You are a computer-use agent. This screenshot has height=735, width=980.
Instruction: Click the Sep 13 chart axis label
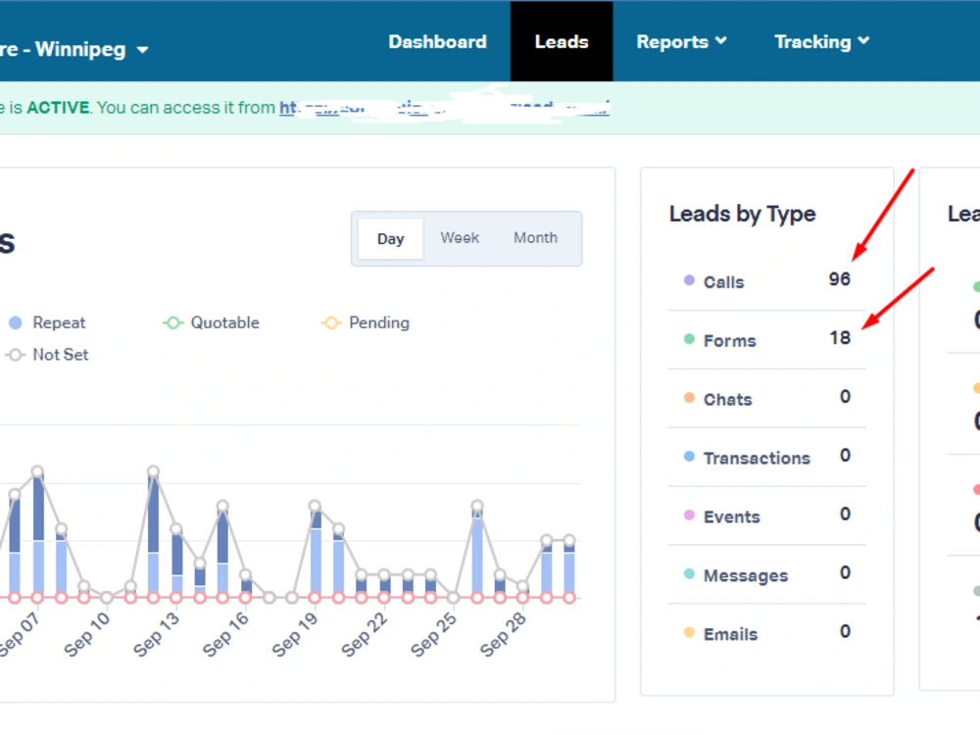156,634
